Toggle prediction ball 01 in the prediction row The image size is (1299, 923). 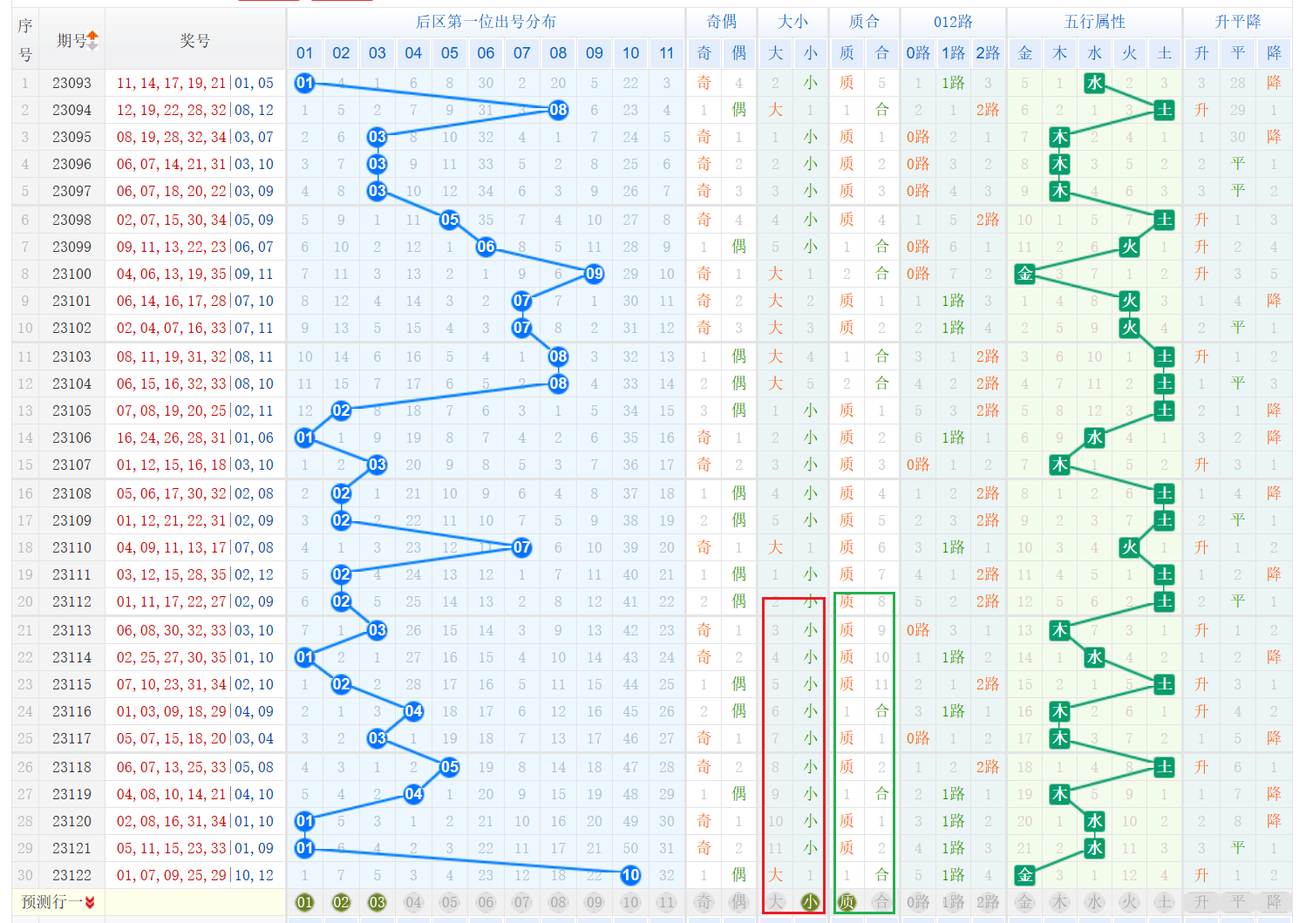click(x=304, y=902)
